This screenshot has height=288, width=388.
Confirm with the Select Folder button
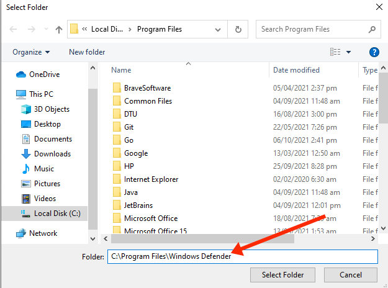click(282, 275)
